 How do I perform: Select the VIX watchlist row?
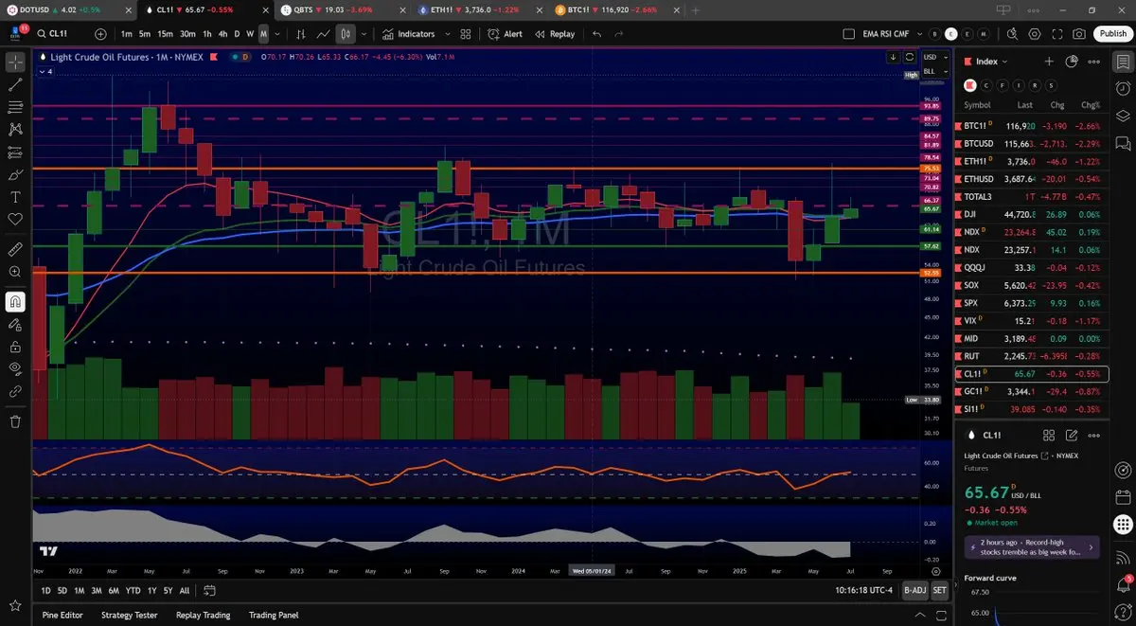1034,320
